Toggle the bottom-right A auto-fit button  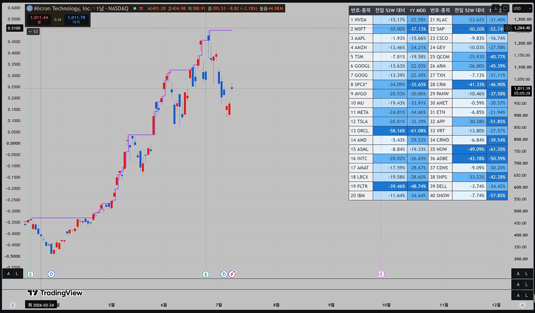(522, 305)
